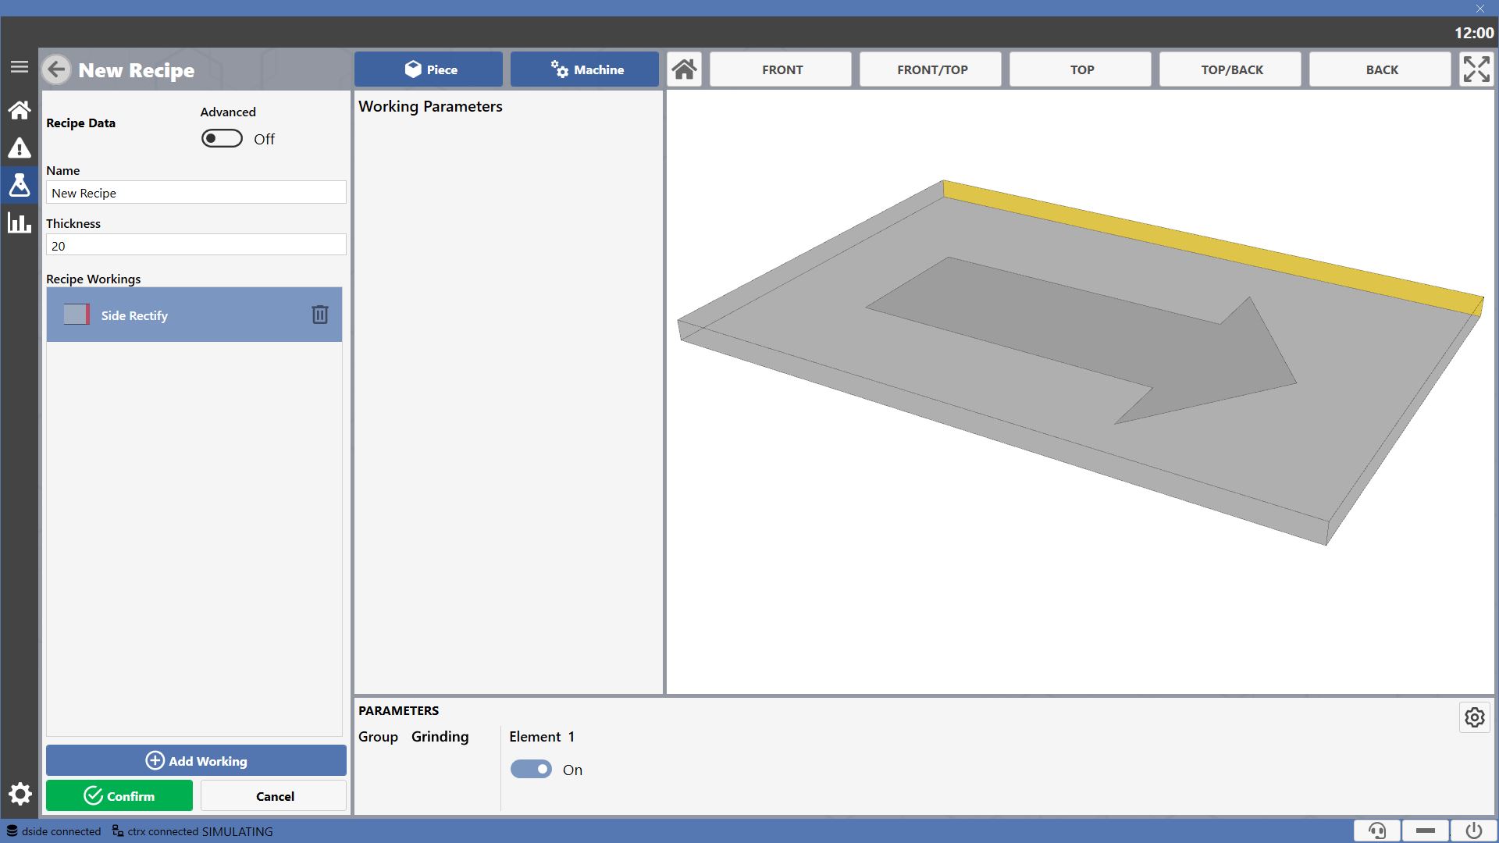
Task: Select the BACK view
Action: (1380, 69)
